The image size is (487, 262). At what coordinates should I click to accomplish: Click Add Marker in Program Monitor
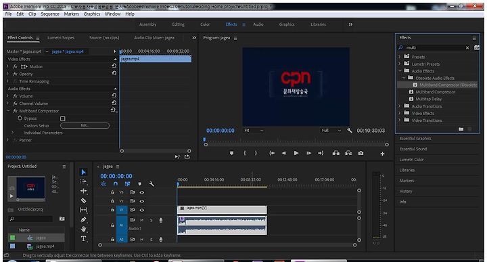(231, 153)
